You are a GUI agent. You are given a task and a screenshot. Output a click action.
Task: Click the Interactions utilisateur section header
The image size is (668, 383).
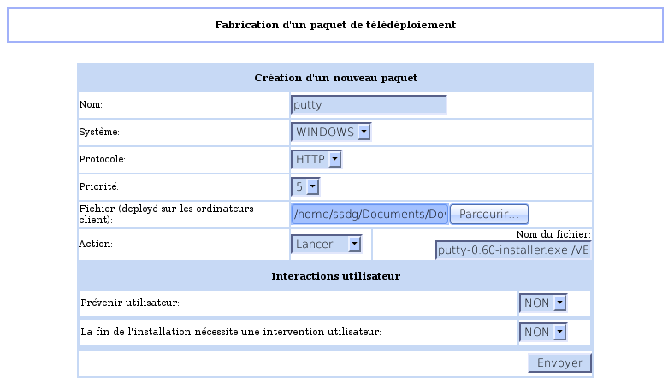[x=335, y=276]
